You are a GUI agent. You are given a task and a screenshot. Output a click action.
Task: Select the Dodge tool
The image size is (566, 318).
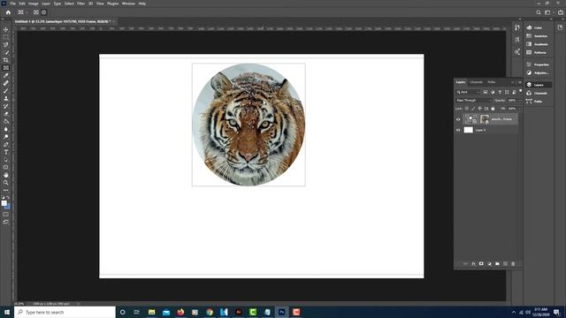click(x=6, y=137)
